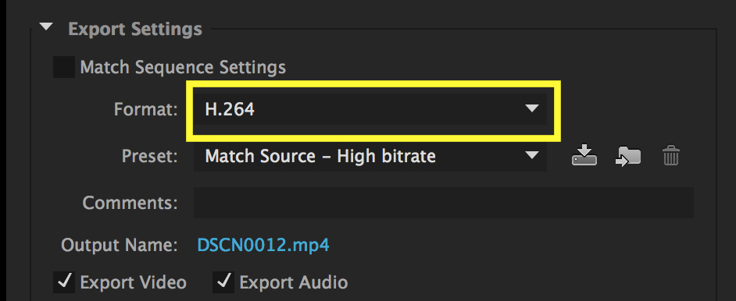Click the Save Preset icon
The width and height of the screenshot is (736, 301).
[x=584, y=155]
